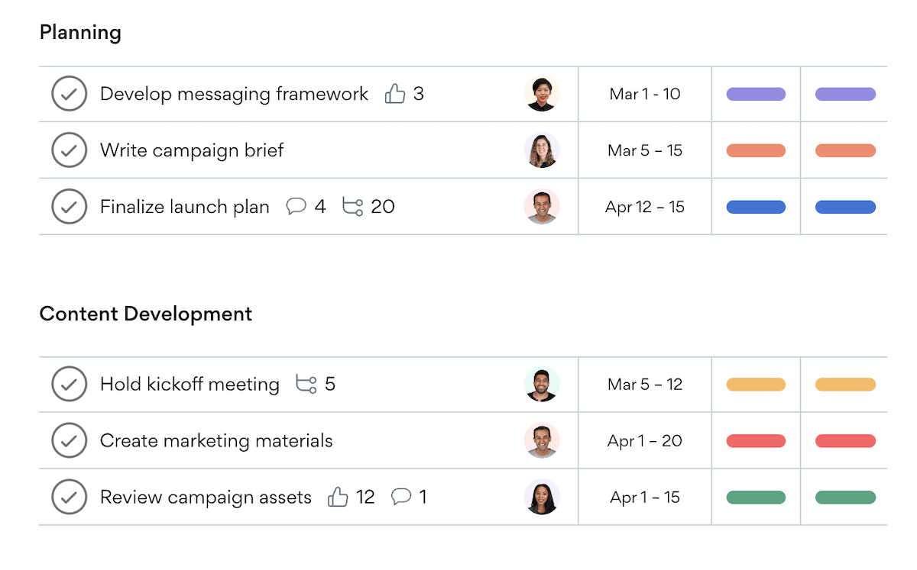This screenshot has height=570, width=917.
Task: Click assignee avatar for Hold kickoff meeting
Action: pos(542,384)
